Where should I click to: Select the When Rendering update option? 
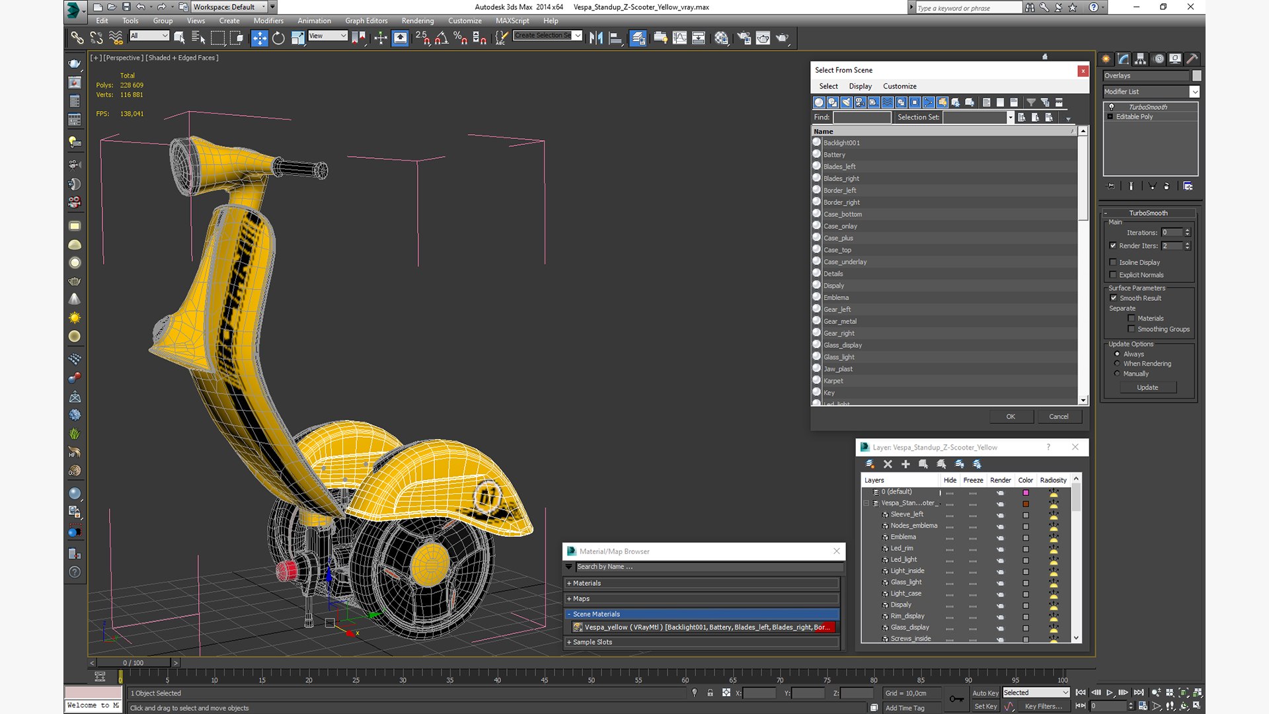pyautogui.click(x=1118, y=364)
